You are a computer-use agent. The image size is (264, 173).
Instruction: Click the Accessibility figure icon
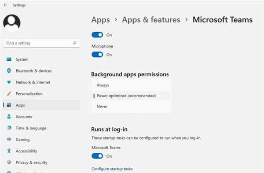(9, 151)
